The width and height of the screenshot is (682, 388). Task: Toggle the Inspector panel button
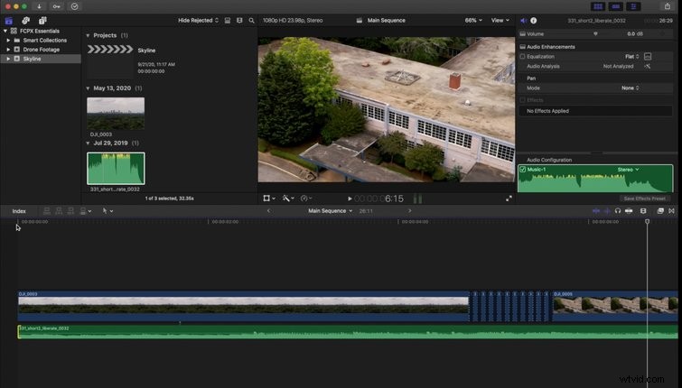(x=633, y=6)
